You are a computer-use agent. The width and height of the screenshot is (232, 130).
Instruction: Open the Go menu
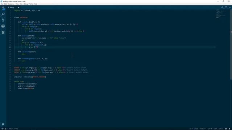(21, 4)
